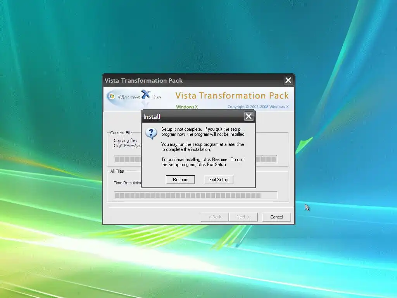Screen dimensions: 397x298
Task: Click the All Files group label
Action: click(x=117, y=171)
